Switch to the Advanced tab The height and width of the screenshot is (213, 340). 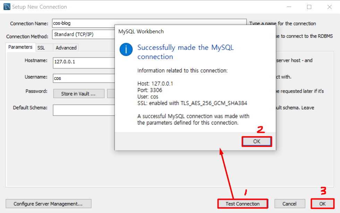click(66, 48)
